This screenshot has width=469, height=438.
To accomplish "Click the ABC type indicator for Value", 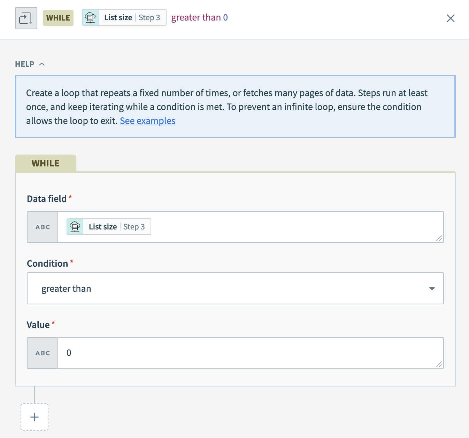I will (42, 353).
